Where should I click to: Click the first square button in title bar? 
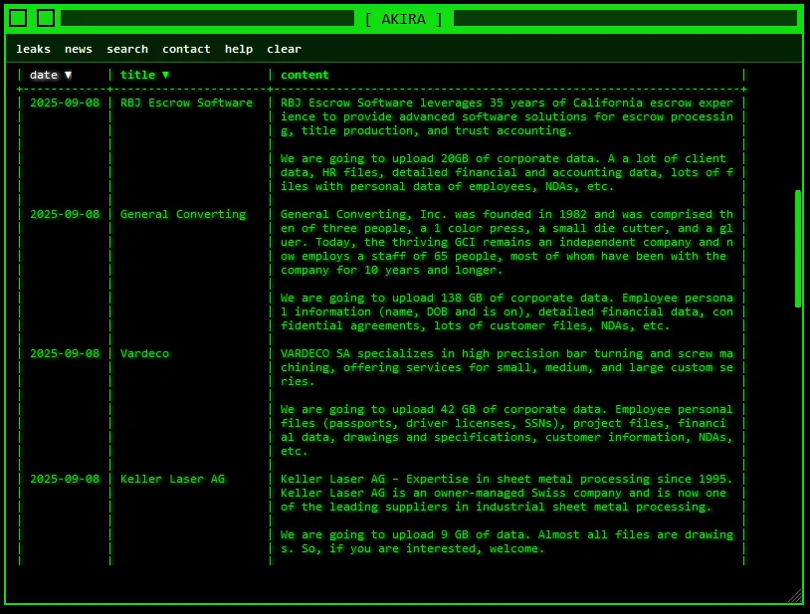[x=18, y=18]
